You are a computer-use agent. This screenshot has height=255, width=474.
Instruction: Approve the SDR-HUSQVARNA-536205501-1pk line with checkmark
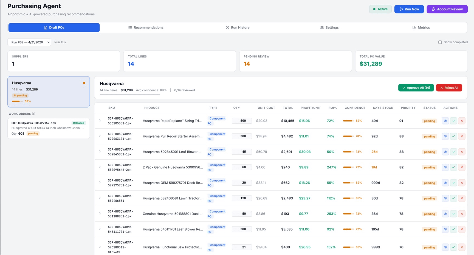[x=453, y=121]
